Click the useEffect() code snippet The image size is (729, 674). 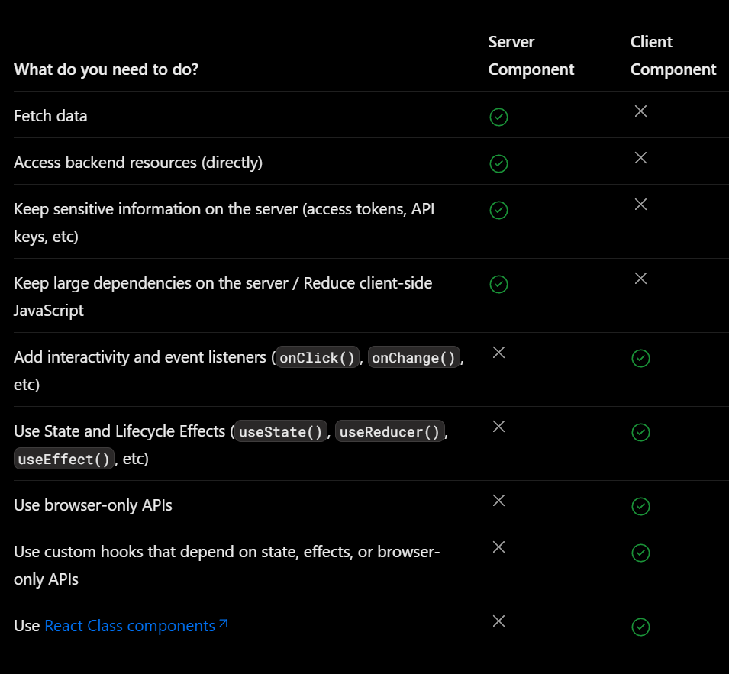(x=64, y=460)
